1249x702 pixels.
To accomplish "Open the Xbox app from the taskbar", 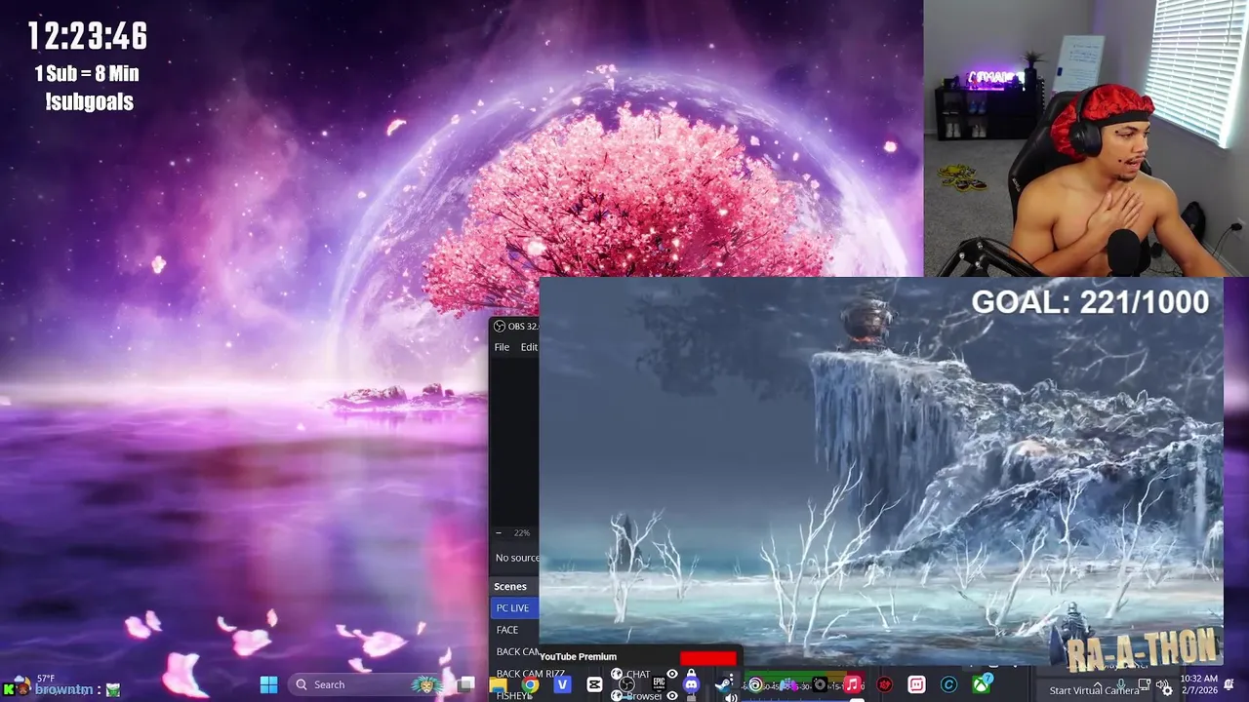I will [981, 685].
